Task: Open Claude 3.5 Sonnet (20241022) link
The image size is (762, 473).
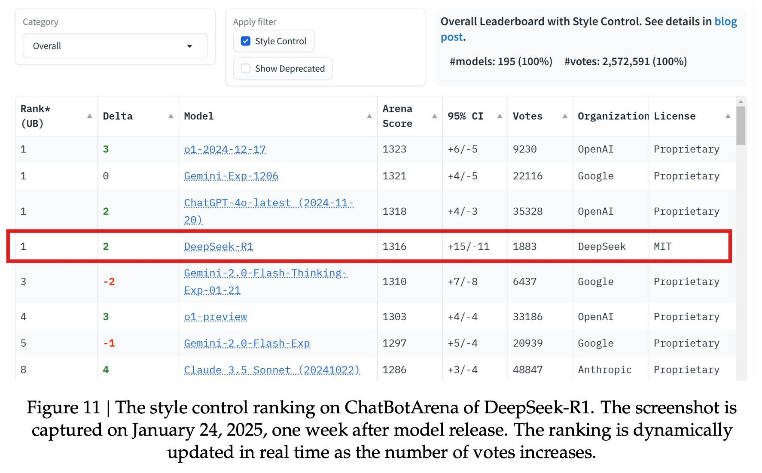Action: click(271, 370)
